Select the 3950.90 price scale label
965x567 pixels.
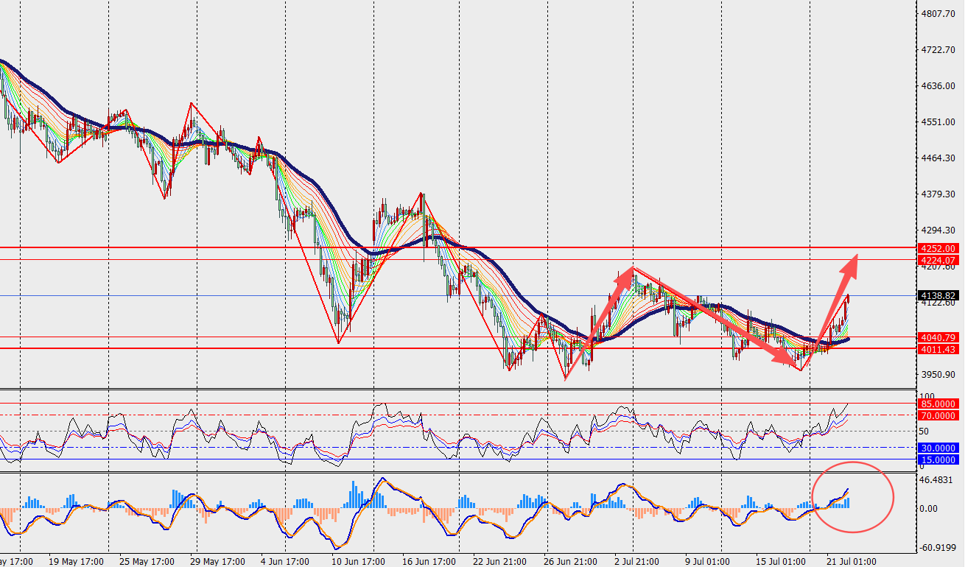coord(938,374)
